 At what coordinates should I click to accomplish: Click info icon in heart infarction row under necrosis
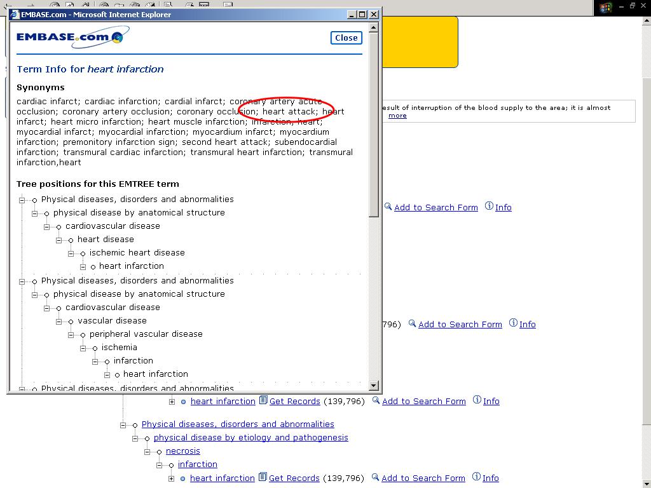coord(477,477)
